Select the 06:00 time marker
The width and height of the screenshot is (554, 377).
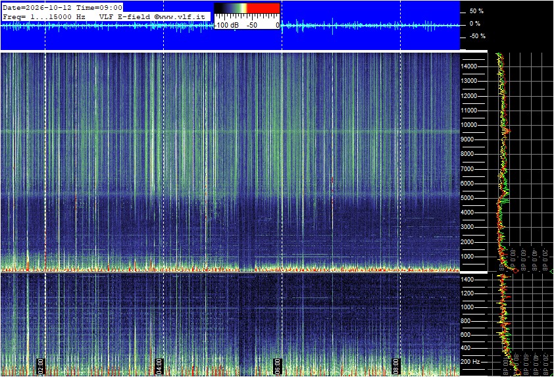[278, 366]
